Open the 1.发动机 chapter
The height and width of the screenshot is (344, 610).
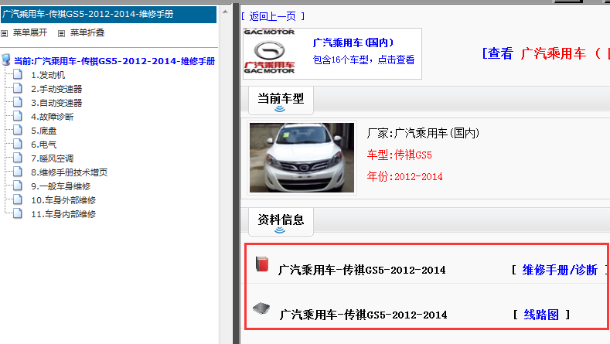(x=48, y=75)
